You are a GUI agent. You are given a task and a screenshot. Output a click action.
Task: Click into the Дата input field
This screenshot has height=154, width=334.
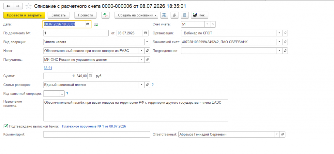point(64,24)
